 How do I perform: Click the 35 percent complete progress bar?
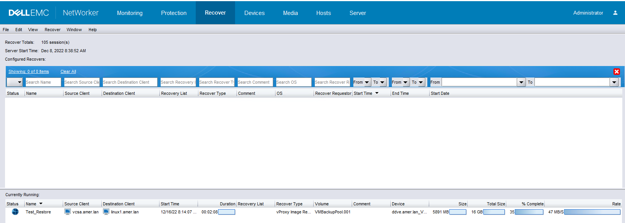529,212
